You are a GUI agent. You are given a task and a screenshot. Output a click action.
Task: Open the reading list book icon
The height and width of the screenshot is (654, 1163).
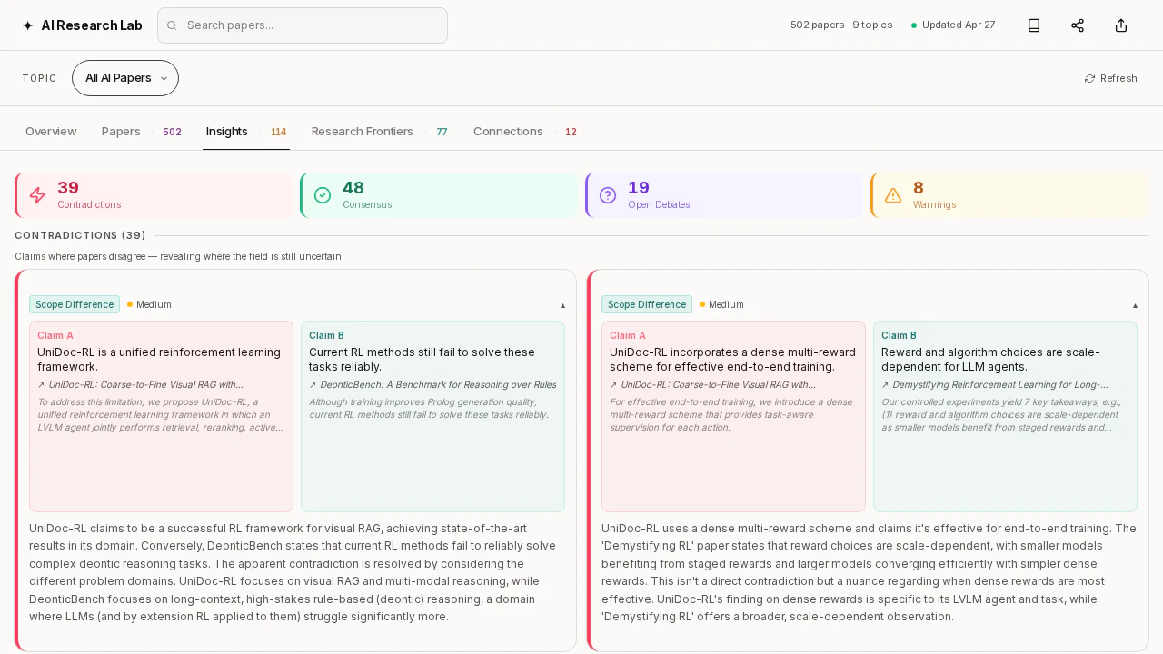click(1034, 25)
